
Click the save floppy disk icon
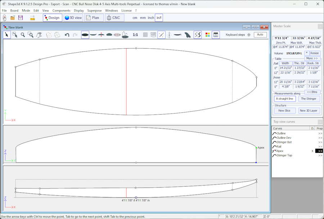21,18
